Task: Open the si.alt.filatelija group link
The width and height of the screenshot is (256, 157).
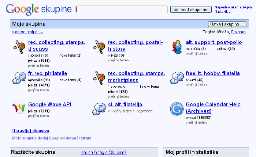Action: click(125, 104)
